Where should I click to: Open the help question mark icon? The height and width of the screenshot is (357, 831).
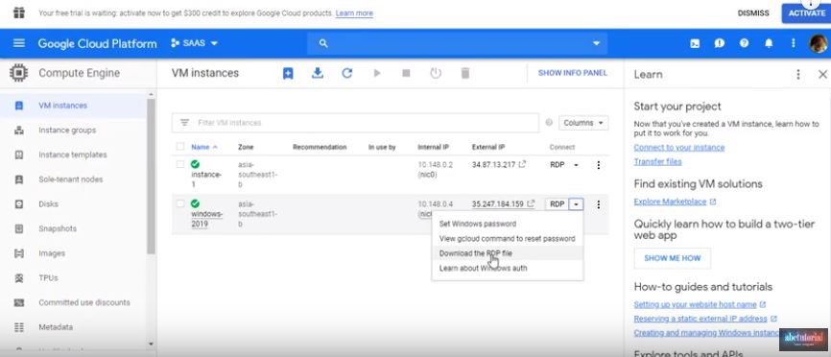(744, 43)
